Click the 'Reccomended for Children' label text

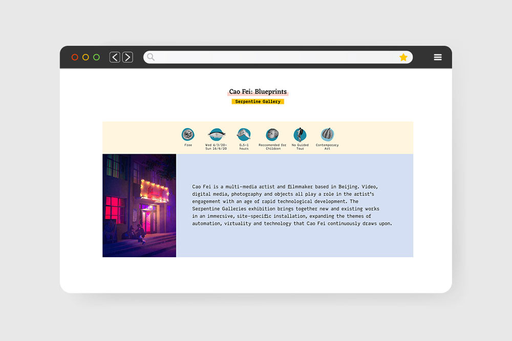(x=272, y=147)
